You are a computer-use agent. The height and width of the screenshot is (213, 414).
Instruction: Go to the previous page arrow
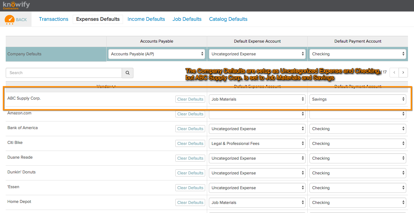pos(395,72)
